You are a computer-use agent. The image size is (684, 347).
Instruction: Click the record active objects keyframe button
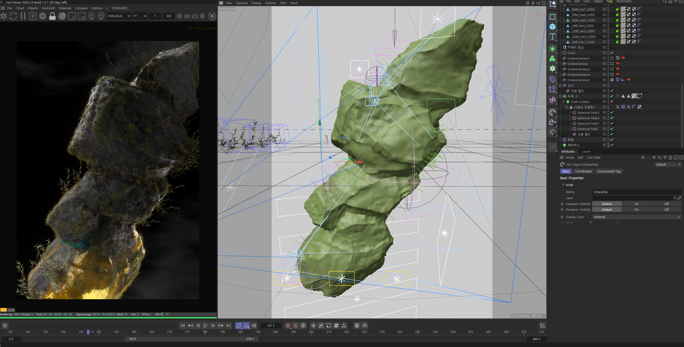(288, 326)
